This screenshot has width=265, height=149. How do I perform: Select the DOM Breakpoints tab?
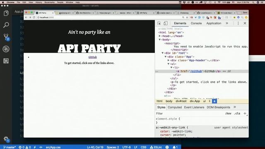(x=218, y=107)
